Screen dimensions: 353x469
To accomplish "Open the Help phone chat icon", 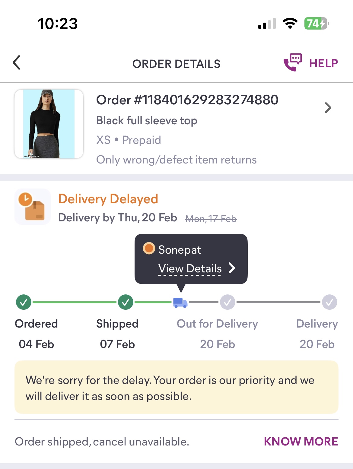I will click(292, 62).
